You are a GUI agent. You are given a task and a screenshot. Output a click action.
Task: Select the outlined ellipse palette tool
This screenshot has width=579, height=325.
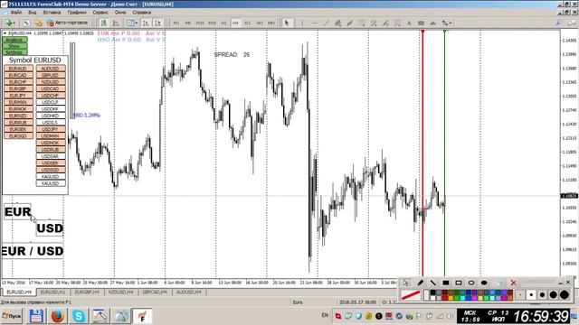(471, 283)
